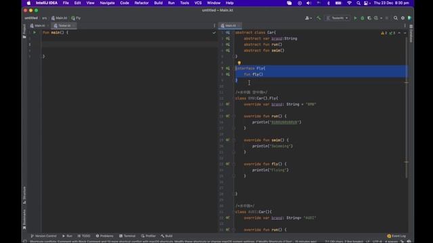Open the Project tool window sidebar button
The width and height of the screenshot is (433, 243).
point(24,31)
